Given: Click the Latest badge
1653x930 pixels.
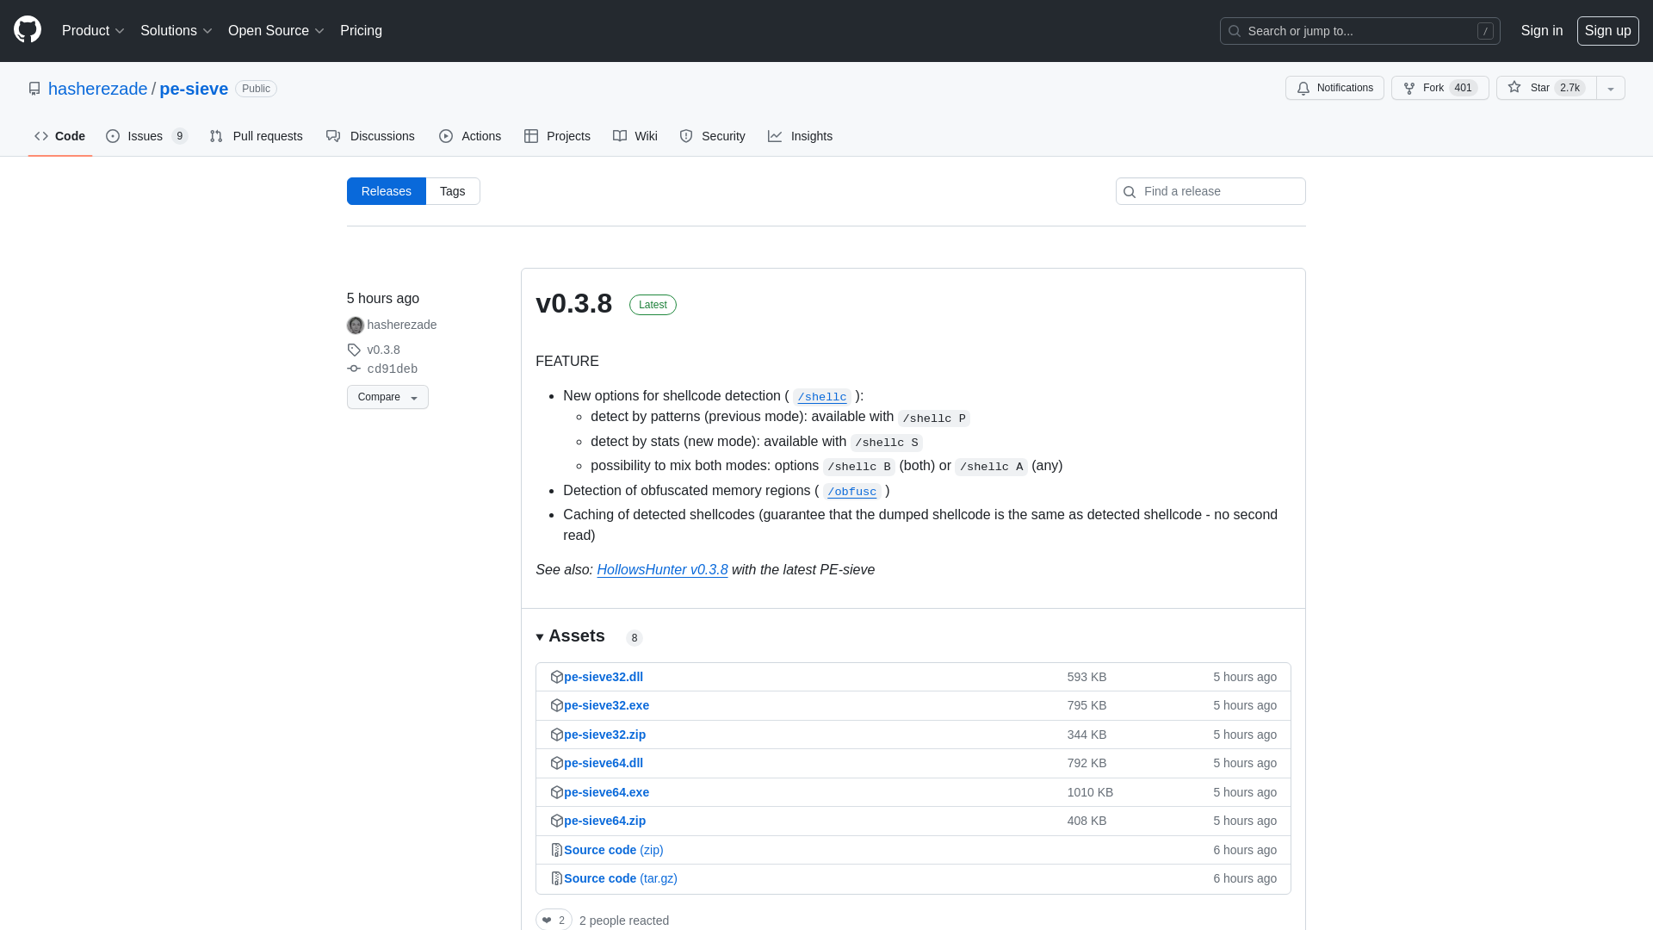Looking at the screenshot, I should tap(653, 305).
